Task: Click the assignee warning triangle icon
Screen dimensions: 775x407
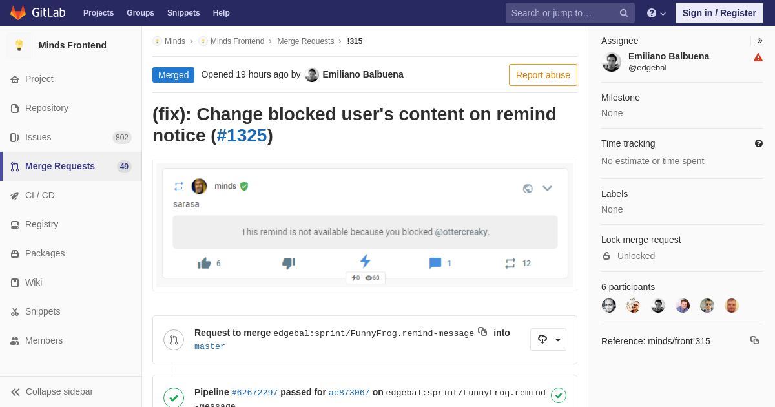Action: 758,57
